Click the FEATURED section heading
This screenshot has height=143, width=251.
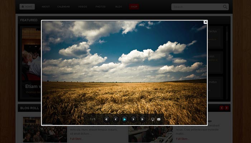click(29, 20)
